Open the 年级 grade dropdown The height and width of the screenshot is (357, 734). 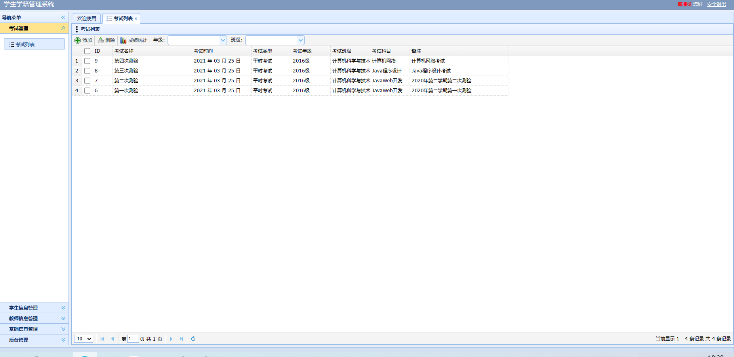[223, 40]
